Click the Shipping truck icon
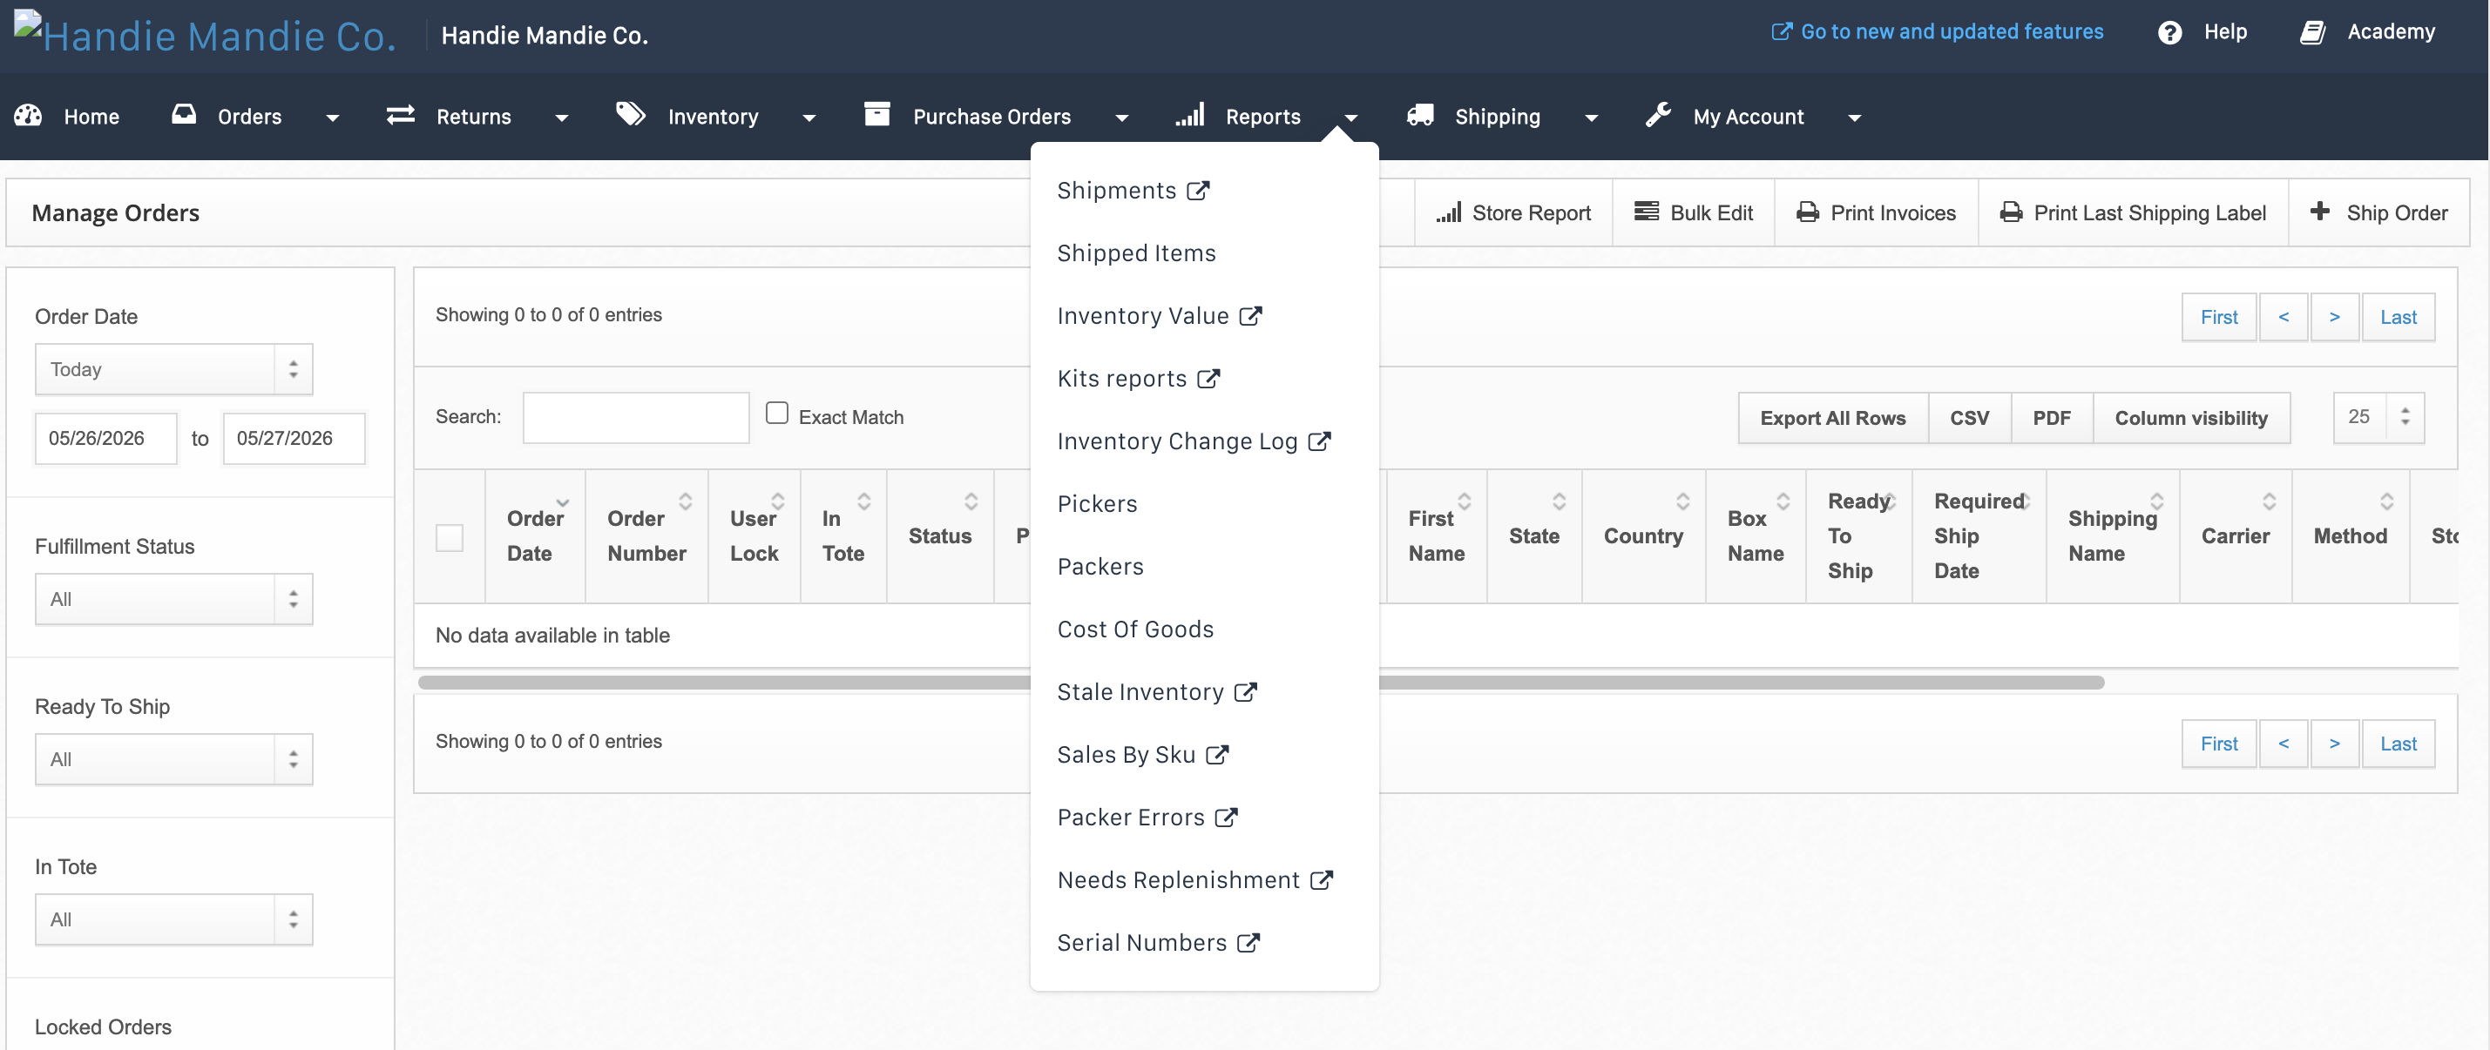This screenshot has height=1050, width=2490. [1420, 115]
